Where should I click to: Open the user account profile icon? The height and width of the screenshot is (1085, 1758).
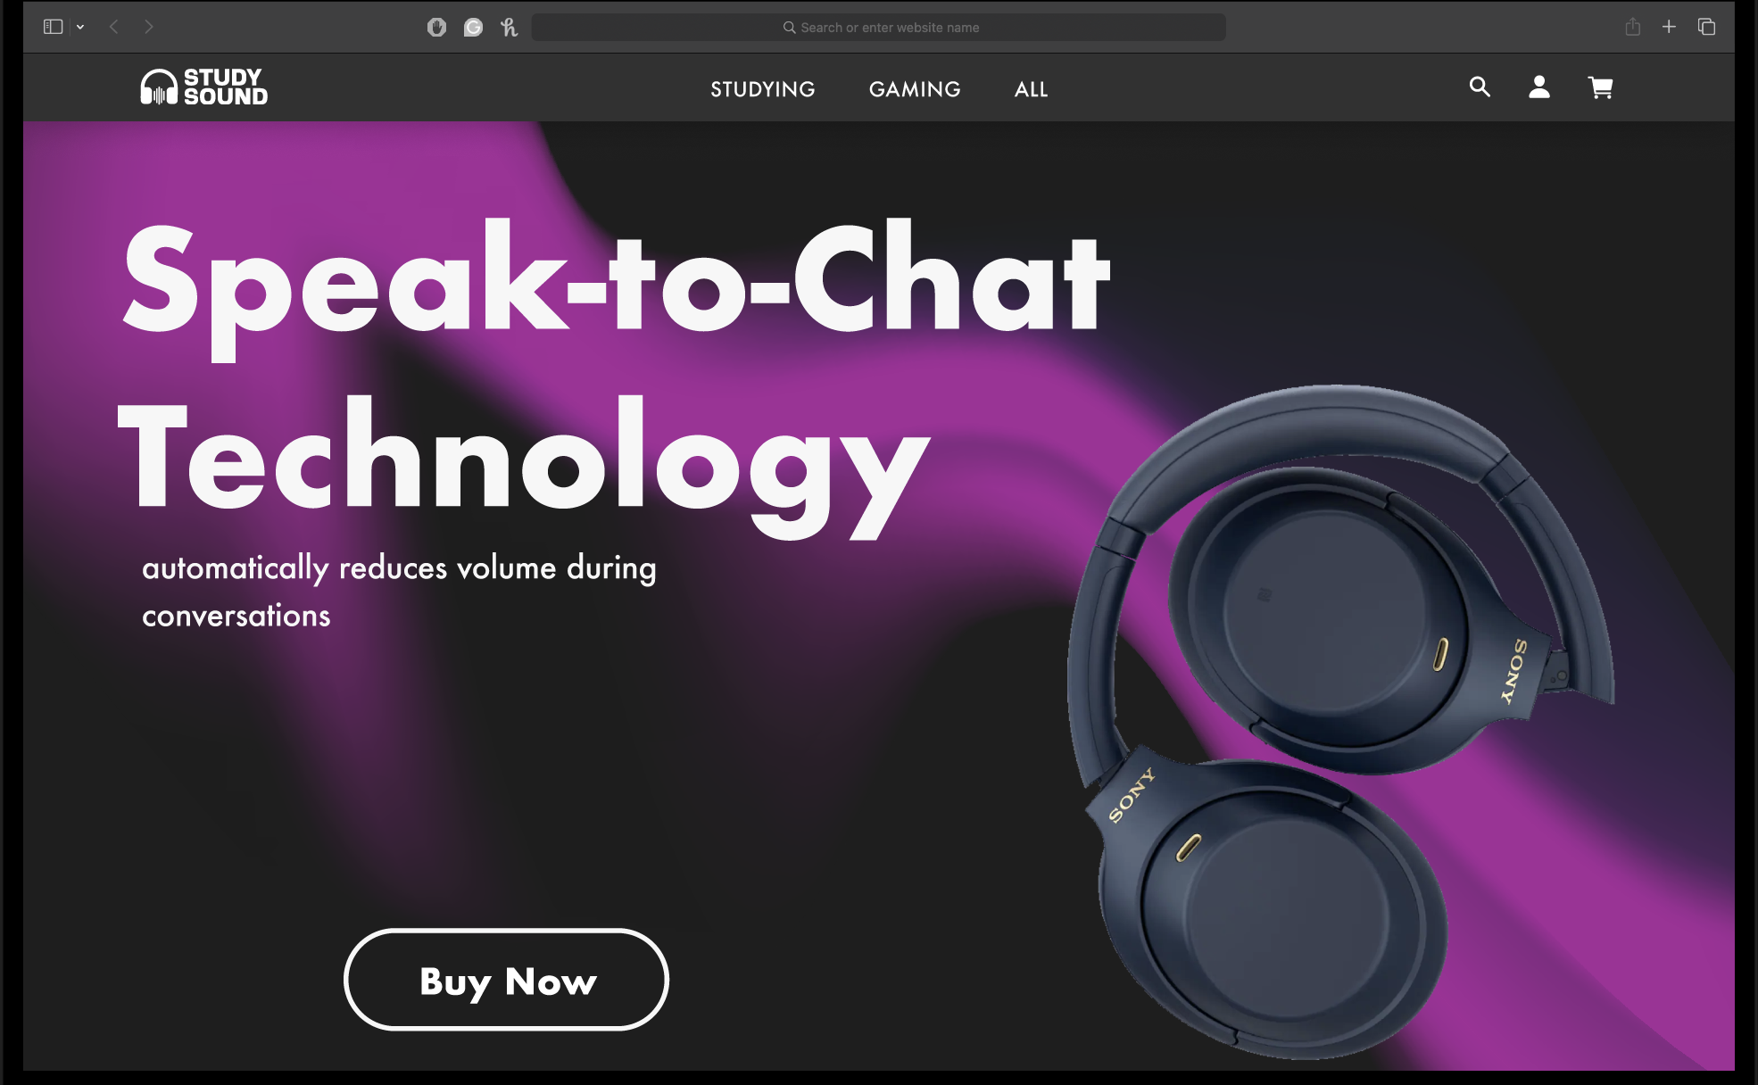[x=1538, y=87]
